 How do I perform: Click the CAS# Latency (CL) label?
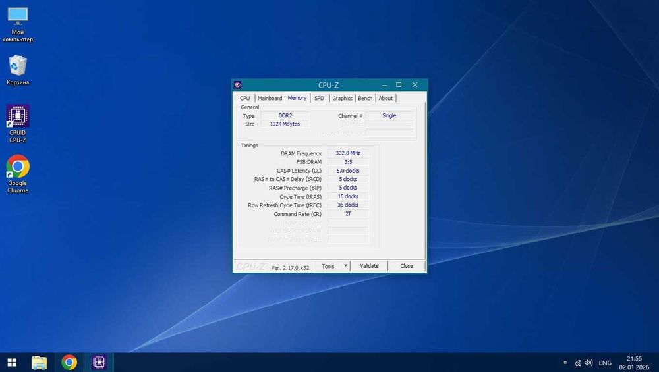coord(299,171)
